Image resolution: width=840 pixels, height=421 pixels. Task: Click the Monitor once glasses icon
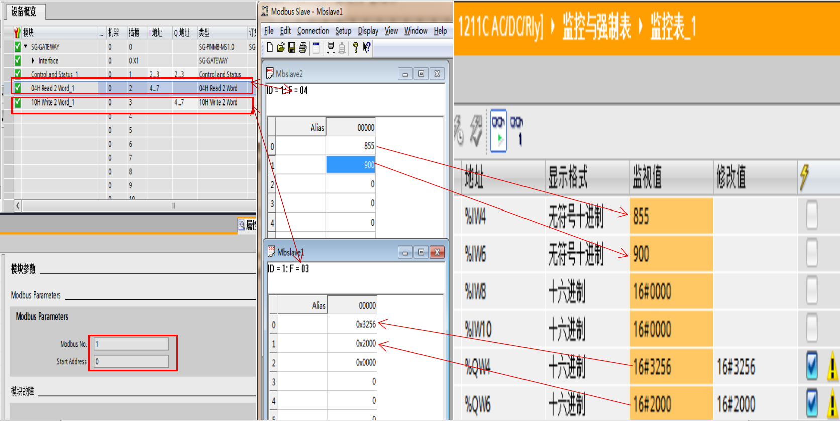[517, 130]
